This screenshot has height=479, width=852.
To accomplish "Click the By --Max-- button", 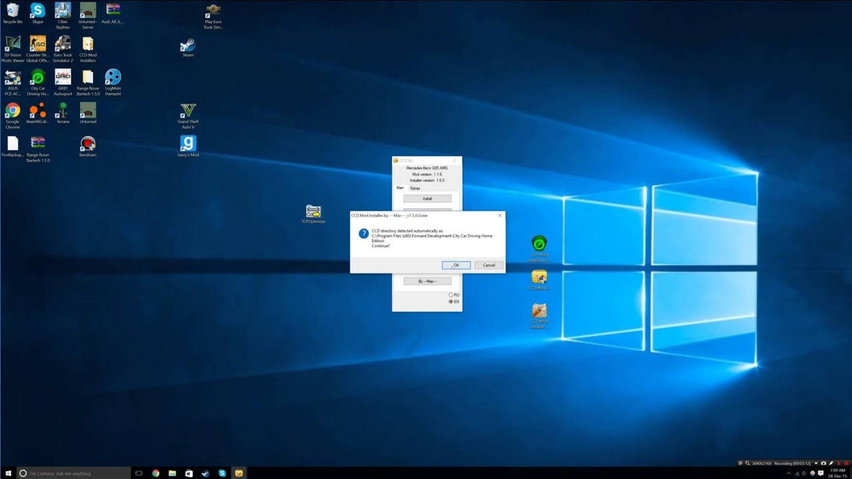I will 427,281.
